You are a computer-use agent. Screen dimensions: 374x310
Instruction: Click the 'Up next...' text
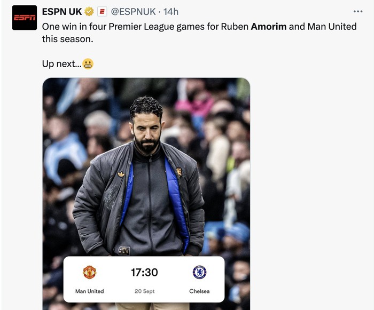tap(62, 64)
